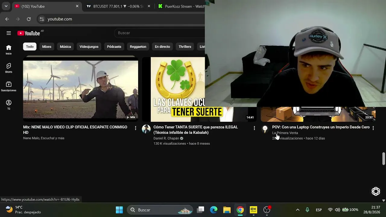
Task: Open the weather widget showing 14°C
Action: [x=23, y=210]
